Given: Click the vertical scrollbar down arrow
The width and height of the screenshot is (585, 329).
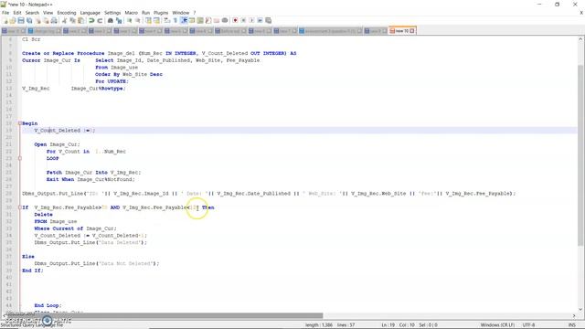Looking at the screenshot, I should [581, 309].
